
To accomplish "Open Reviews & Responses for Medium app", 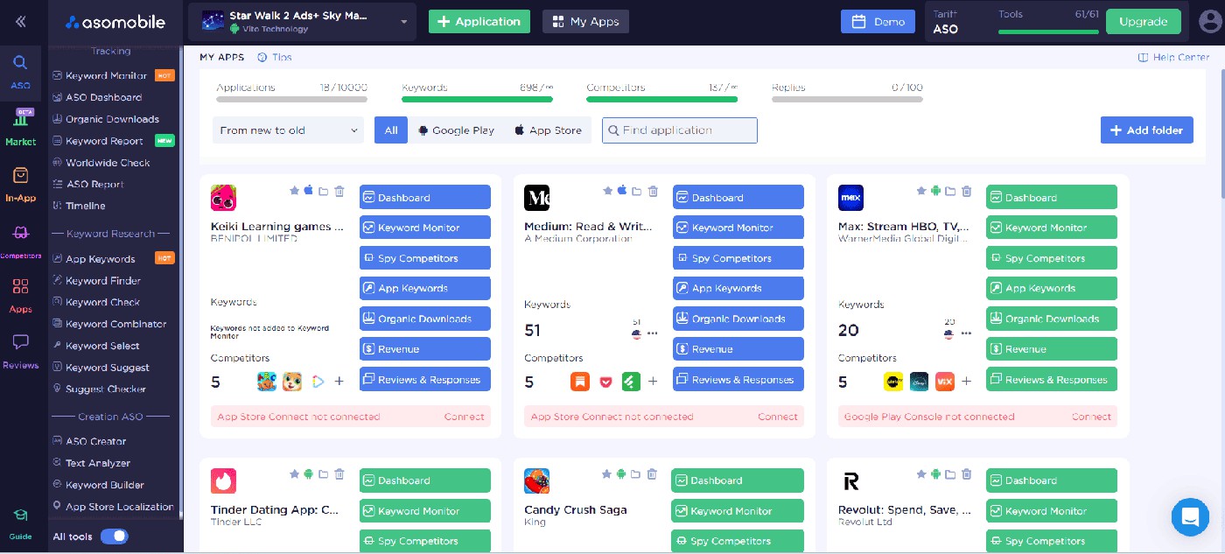I will (738, 380).
